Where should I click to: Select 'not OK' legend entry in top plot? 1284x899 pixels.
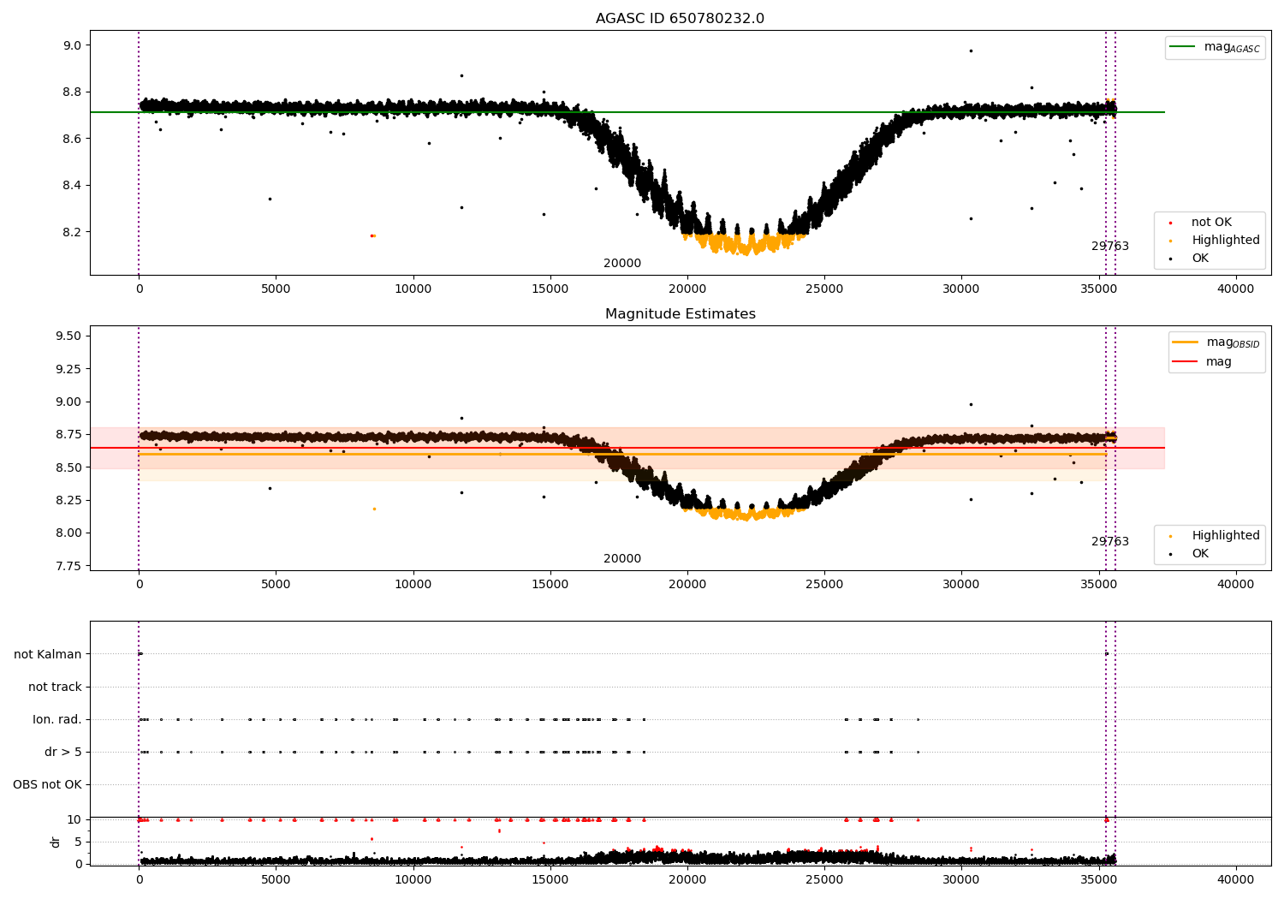click(x=1210, y=223)
